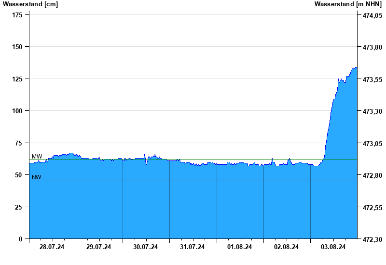Click the 28.07.24 date label

pyautogui.click(x=52, y=247)
